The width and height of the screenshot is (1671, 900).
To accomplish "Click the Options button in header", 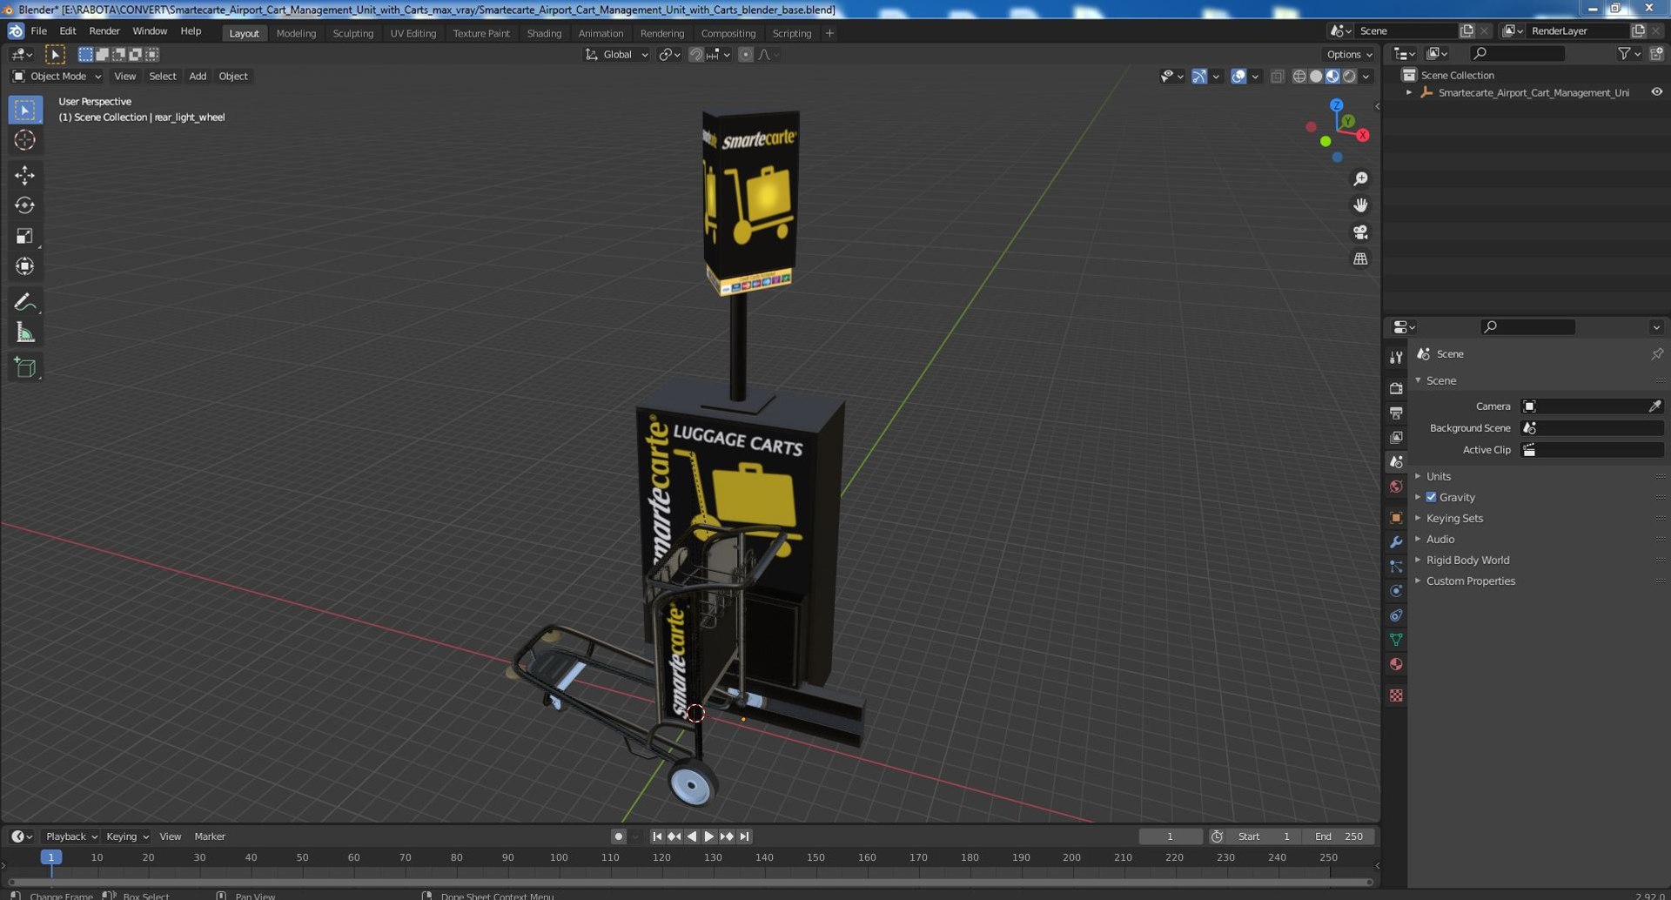I will [x=1349, y=55].
